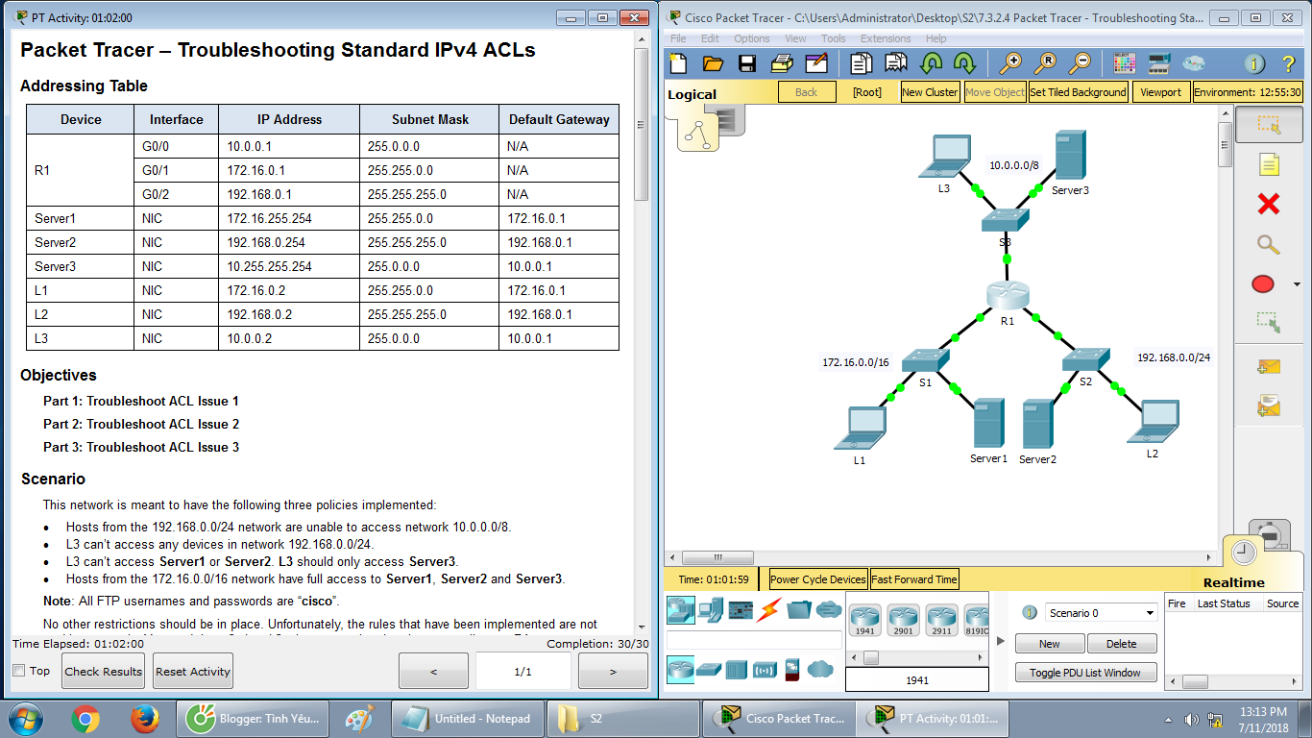
Task: Click the Check Results button
Action: pos(104,671)
